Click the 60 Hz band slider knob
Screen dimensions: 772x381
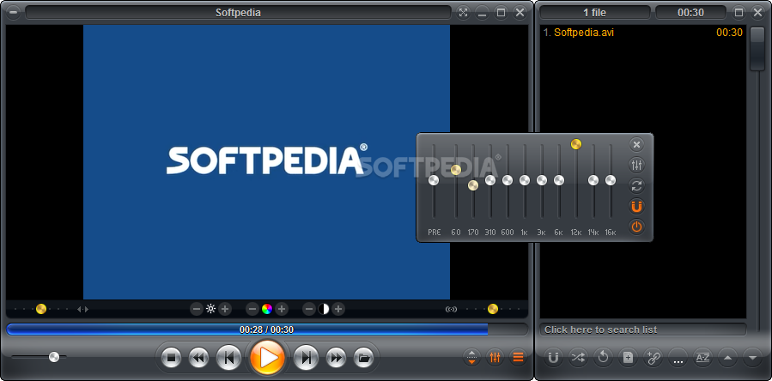[456, 170]
